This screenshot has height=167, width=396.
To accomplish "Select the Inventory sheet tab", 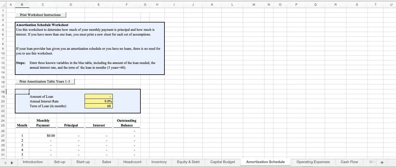I will pyautogui.click(x=159, y=162).
